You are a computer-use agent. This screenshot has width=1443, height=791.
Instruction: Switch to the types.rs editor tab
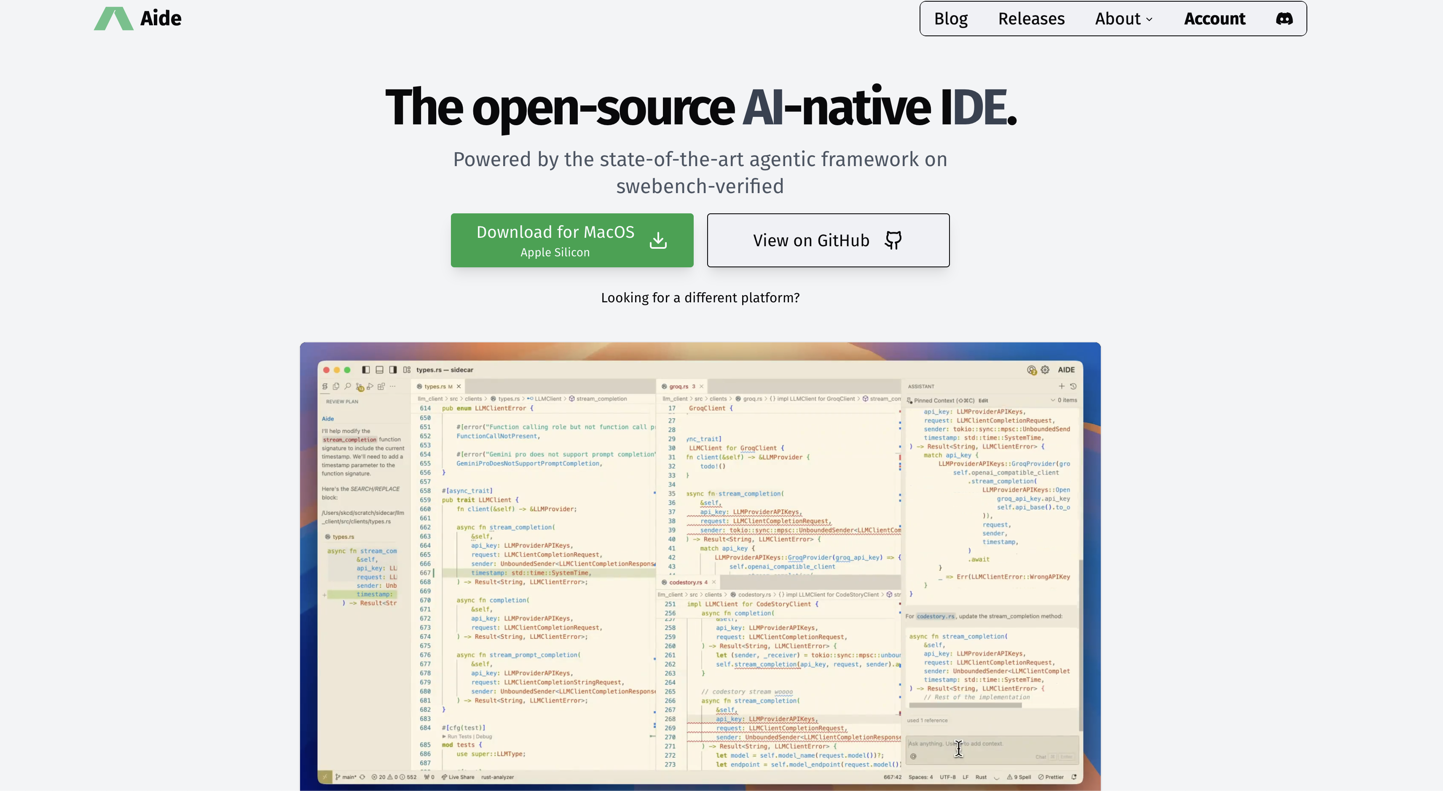[439, 386]
